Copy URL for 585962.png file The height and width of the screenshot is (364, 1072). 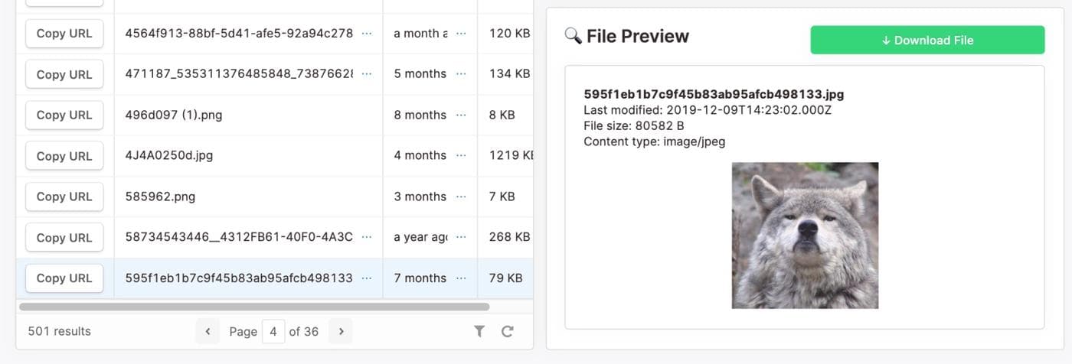[64, 197]
